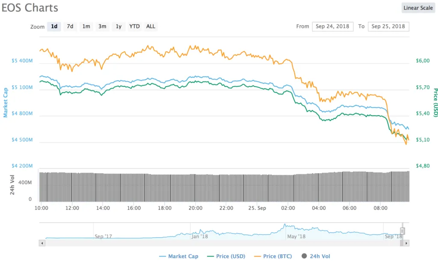Click the 400M volume axis label
The image size is (438, 262).
[x=25, y=183]
